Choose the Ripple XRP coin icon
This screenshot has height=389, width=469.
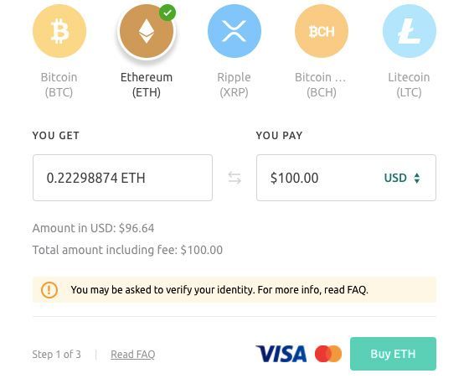(234, 31)
